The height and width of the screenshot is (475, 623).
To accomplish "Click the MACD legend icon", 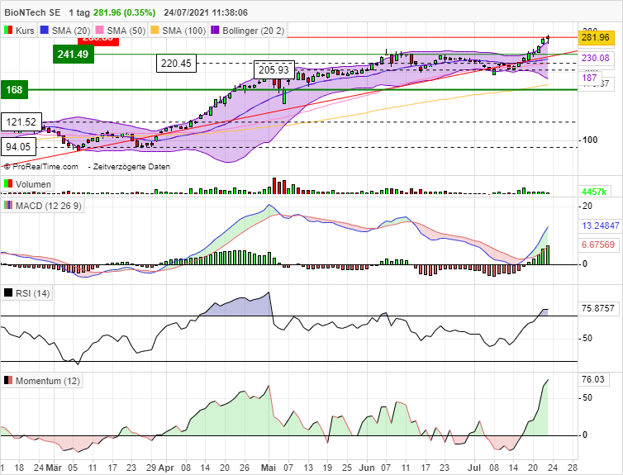I will pyautogui.click(x=8, y=206).
